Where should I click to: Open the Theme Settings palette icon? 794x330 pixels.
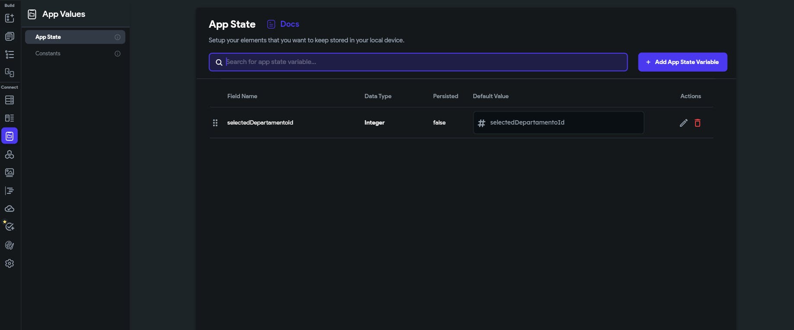[x=10, y=245]
